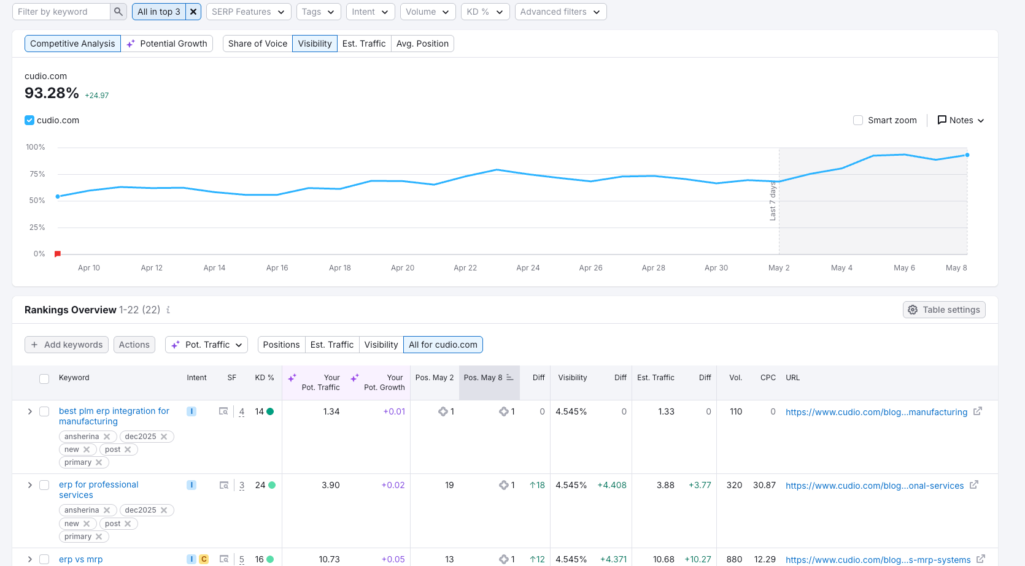Remove 'new' tag from erp professional services row
Viewport: 1025px width, 566px height.
point(87,524)
